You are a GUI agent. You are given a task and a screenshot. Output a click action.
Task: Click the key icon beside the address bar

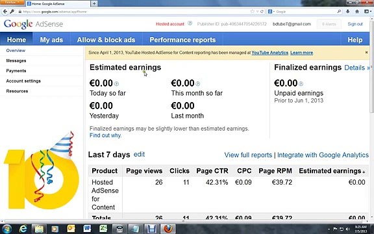click(12, 12)
